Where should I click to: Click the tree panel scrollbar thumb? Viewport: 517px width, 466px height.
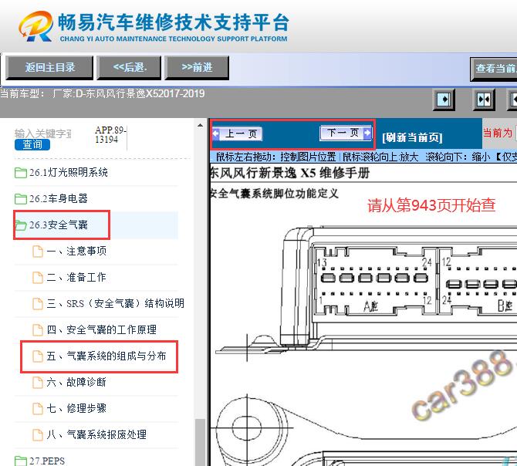pyautogui.click(x=200, y=442)
